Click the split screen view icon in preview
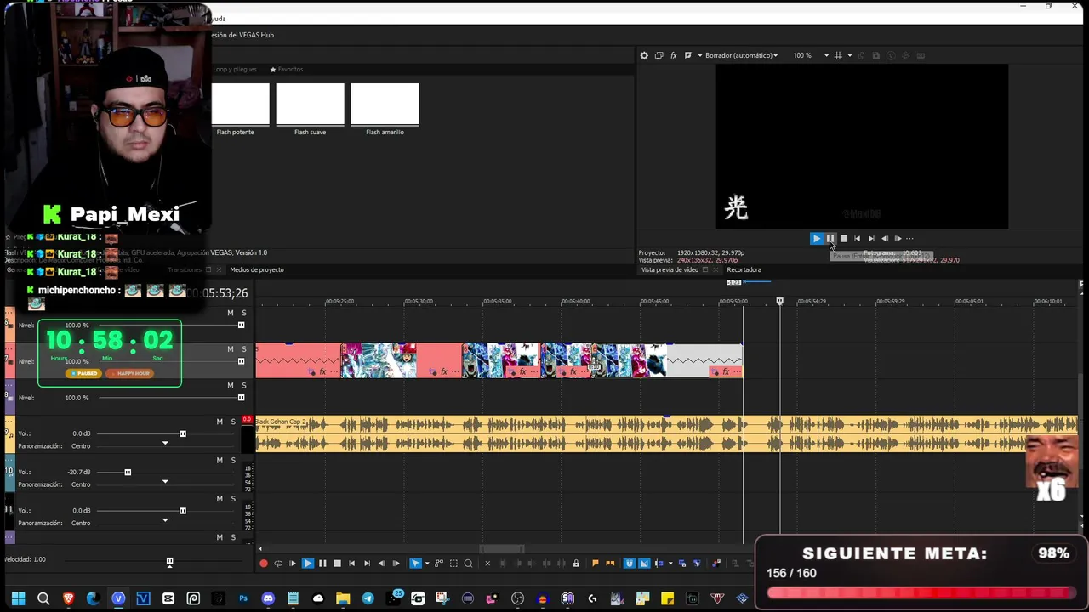The height and width of the screenshot is (612, 1089). point(687,55)
